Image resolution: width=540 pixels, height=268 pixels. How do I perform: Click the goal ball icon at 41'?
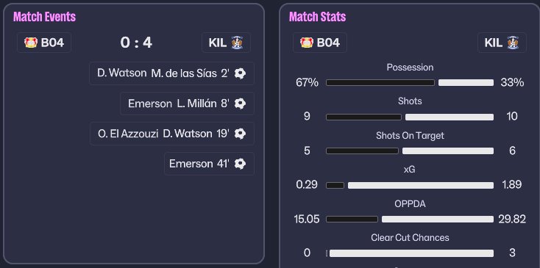coord(240,164)
